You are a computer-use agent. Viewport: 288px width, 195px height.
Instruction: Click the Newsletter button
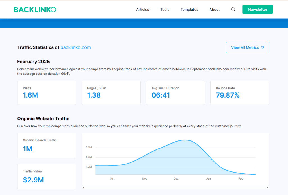pyautogui.click(x=258, y=10)
